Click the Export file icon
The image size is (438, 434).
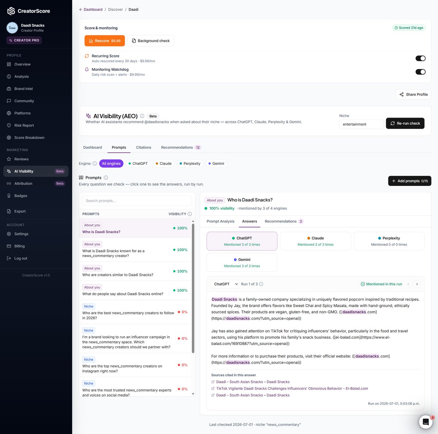click(x=9, y=211)
